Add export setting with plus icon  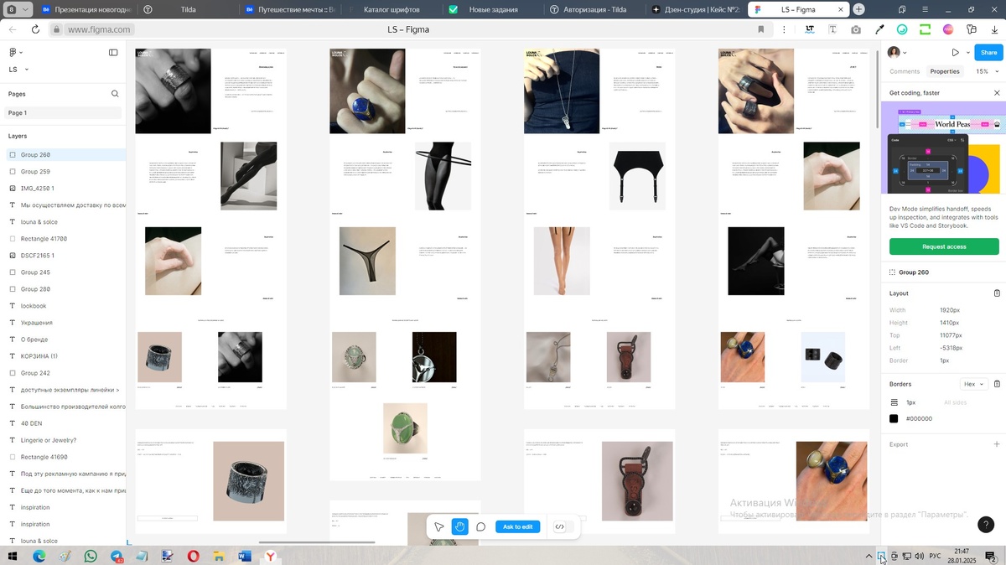coord(997,444)
